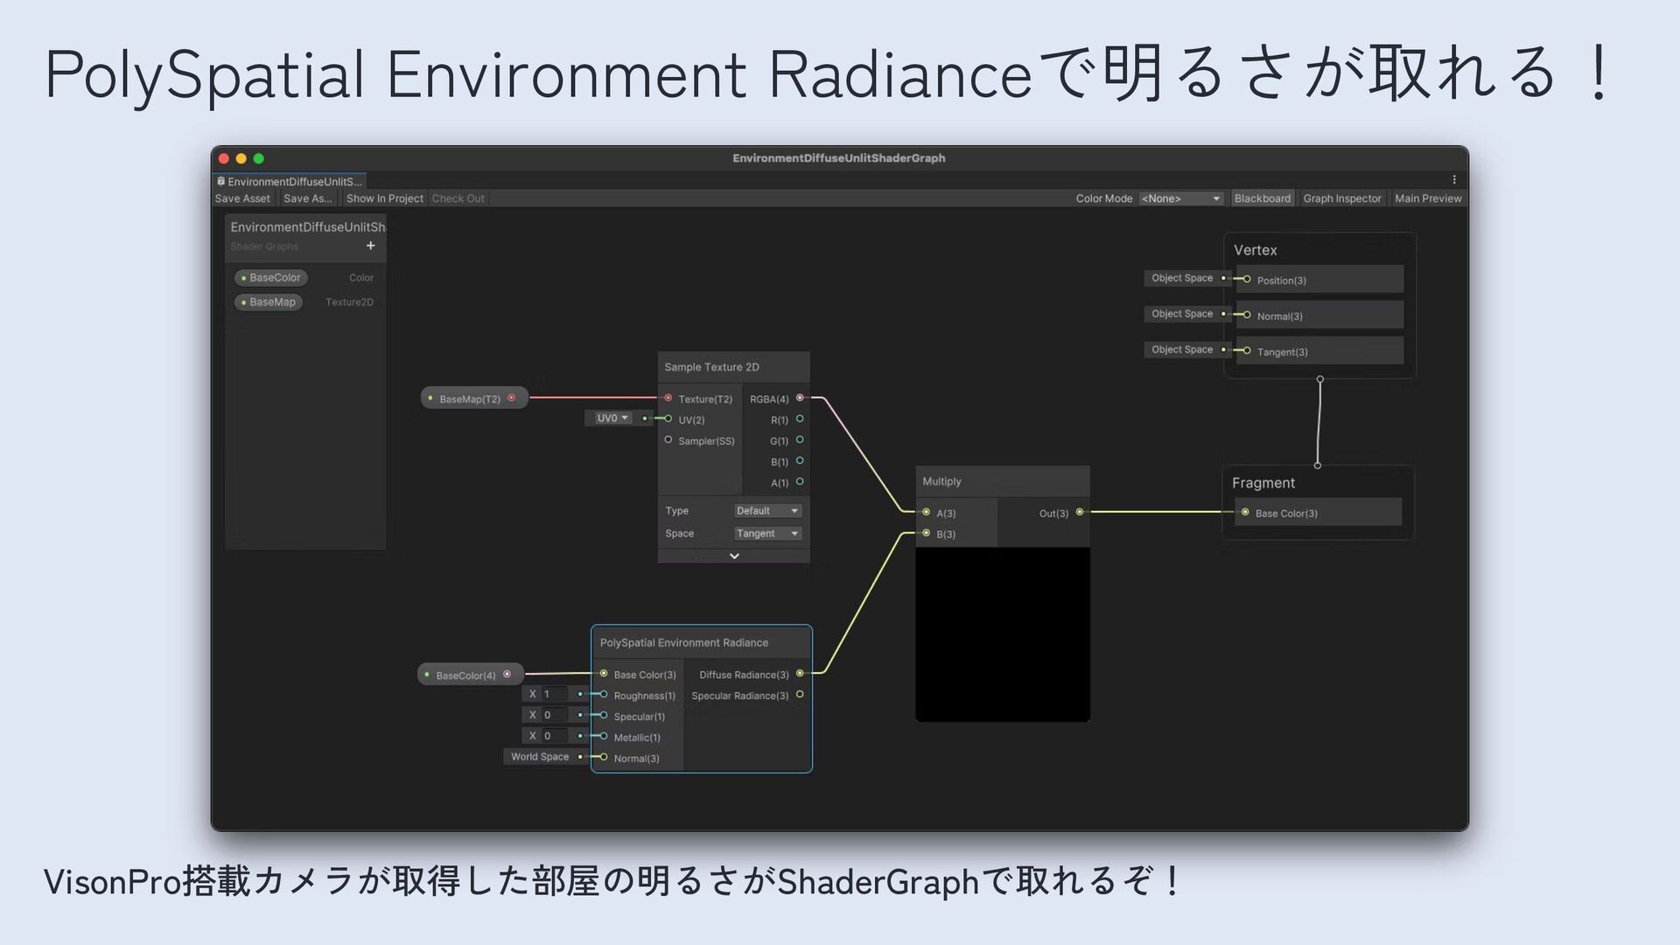1680x945 pixels.
Task: Click the Multiply node Out(3) port
Action: [1080, 512]
